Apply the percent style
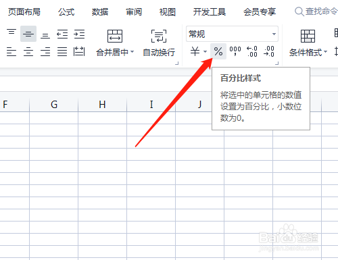 coord(218,51)
